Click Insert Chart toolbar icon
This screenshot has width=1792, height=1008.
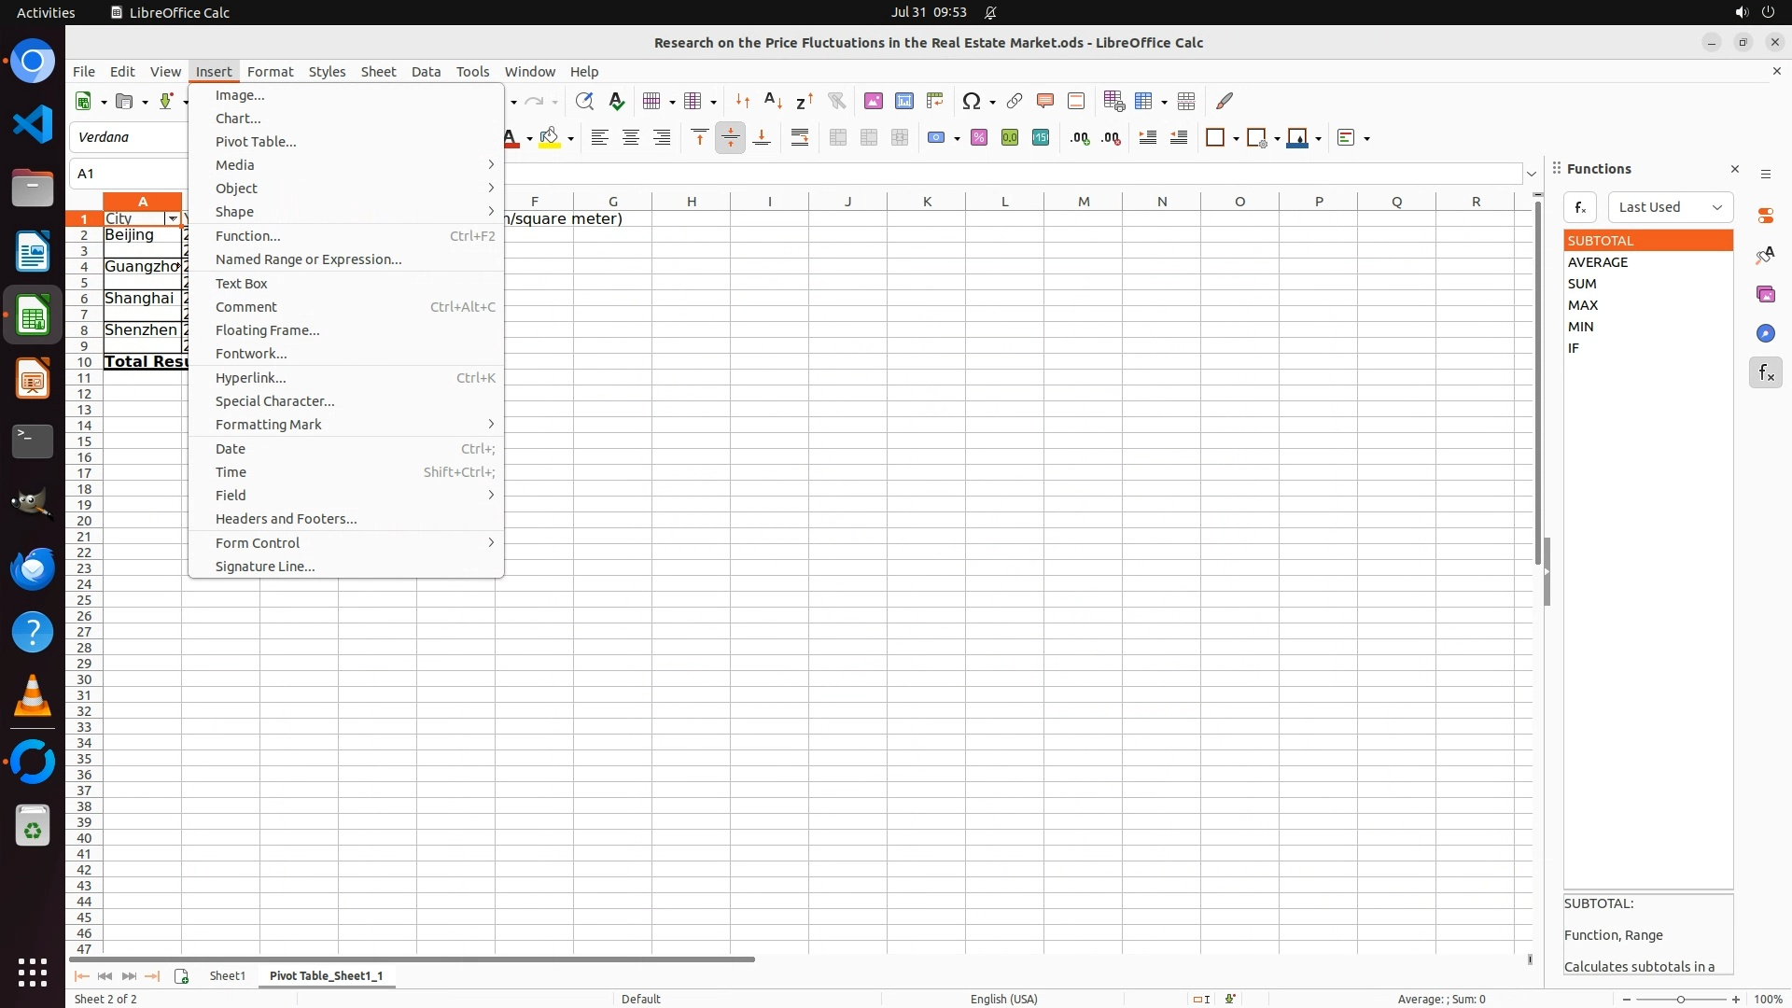[903, 101]
